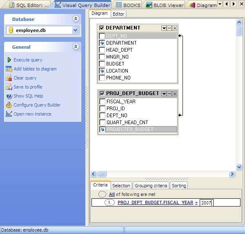
Task: Click the Clear query icon
Action: [x=9, y=78]
